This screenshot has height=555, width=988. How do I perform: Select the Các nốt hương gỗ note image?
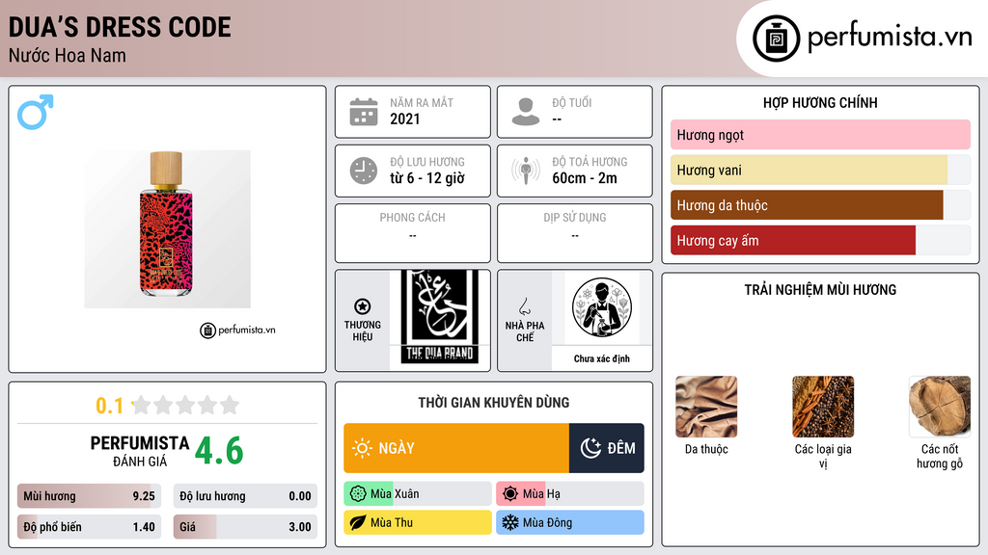coord(940,407)
